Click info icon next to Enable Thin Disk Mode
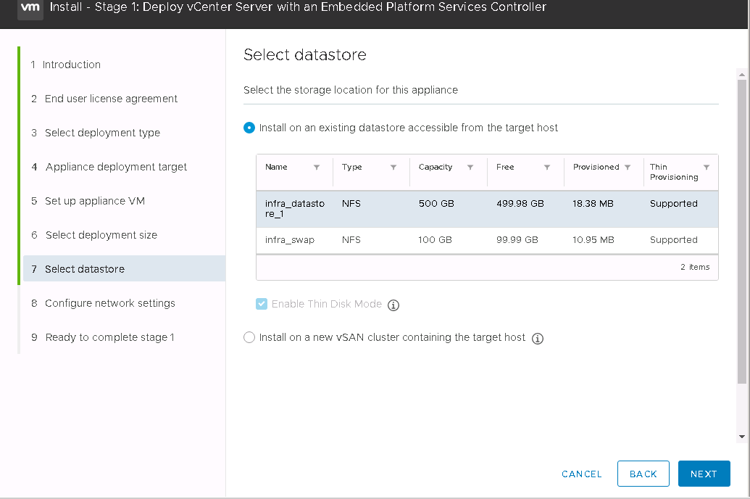This screenshot has width=750, height=499. [393, 305]
